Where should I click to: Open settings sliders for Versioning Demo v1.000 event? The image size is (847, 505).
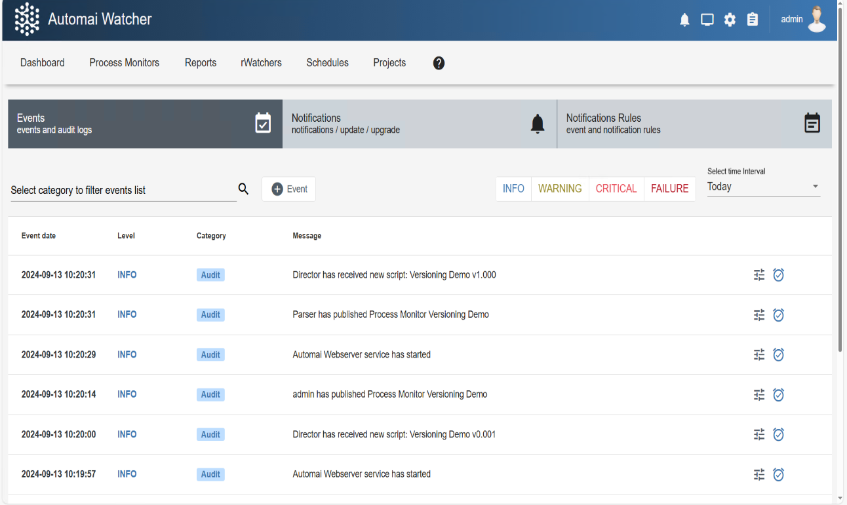[759, 275]
